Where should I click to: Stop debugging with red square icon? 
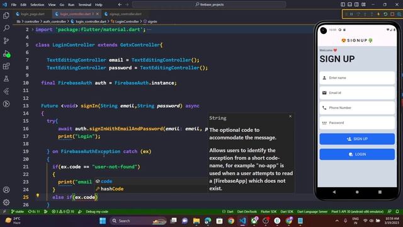392,14
